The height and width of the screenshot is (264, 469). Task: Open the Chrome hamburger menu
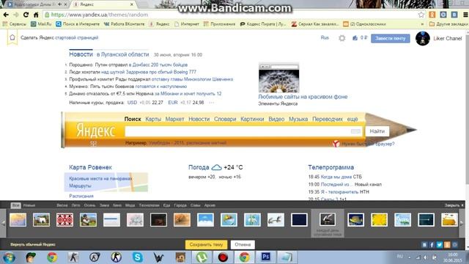(466, 15)
